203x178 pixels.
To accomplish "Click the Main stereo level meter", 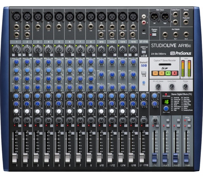I will 186,69.
